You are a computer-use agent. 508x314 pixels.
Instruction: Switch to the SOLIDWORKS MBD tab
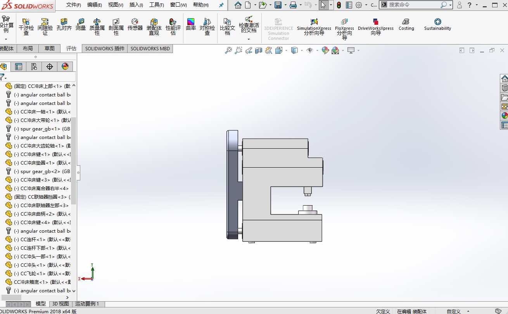click(x=150, y=49)
